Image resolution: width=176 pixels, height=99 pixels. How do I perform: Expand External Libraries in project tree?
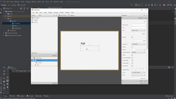(4, 33)
